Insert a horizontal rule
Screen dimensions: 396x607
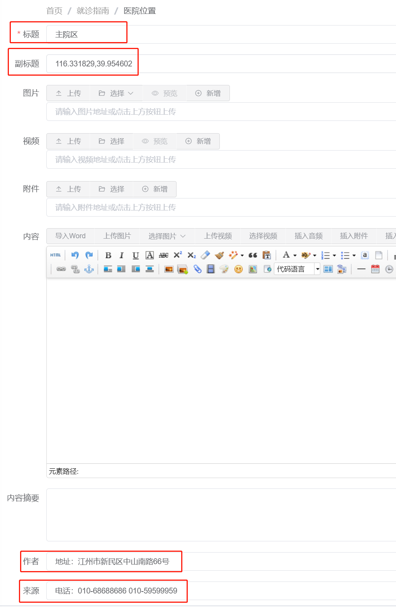tap(361, 269)
